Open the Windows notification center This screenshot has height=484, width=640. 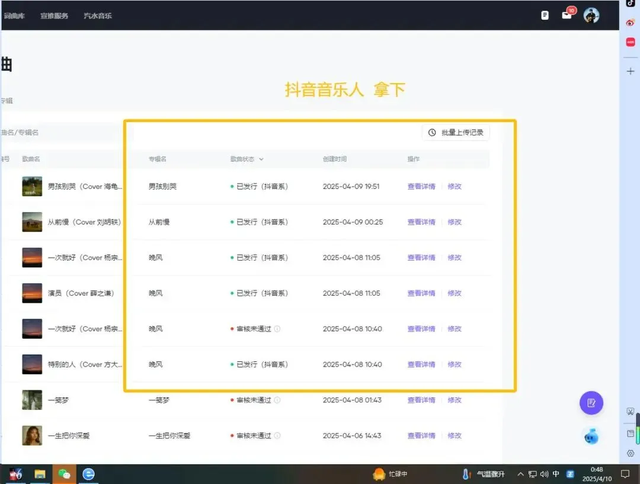(x=625, y=474)
